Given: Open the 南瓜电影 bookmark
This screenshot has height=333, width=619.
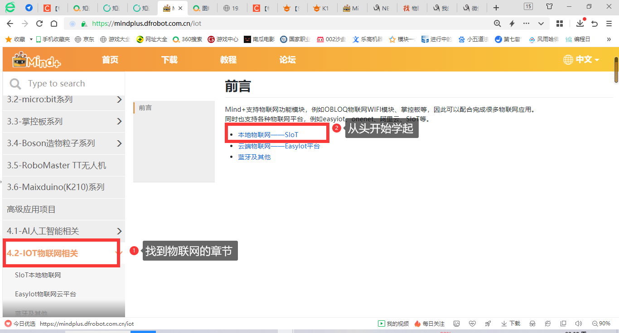Looking at the screenshot, I should (259, 39).
